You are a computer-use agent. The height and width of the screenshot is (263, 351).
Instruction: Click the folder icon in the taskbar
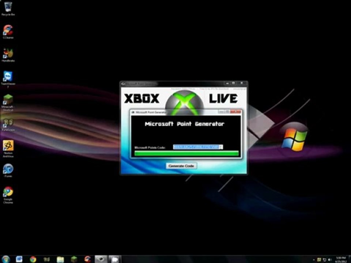[x=60, y=259]
